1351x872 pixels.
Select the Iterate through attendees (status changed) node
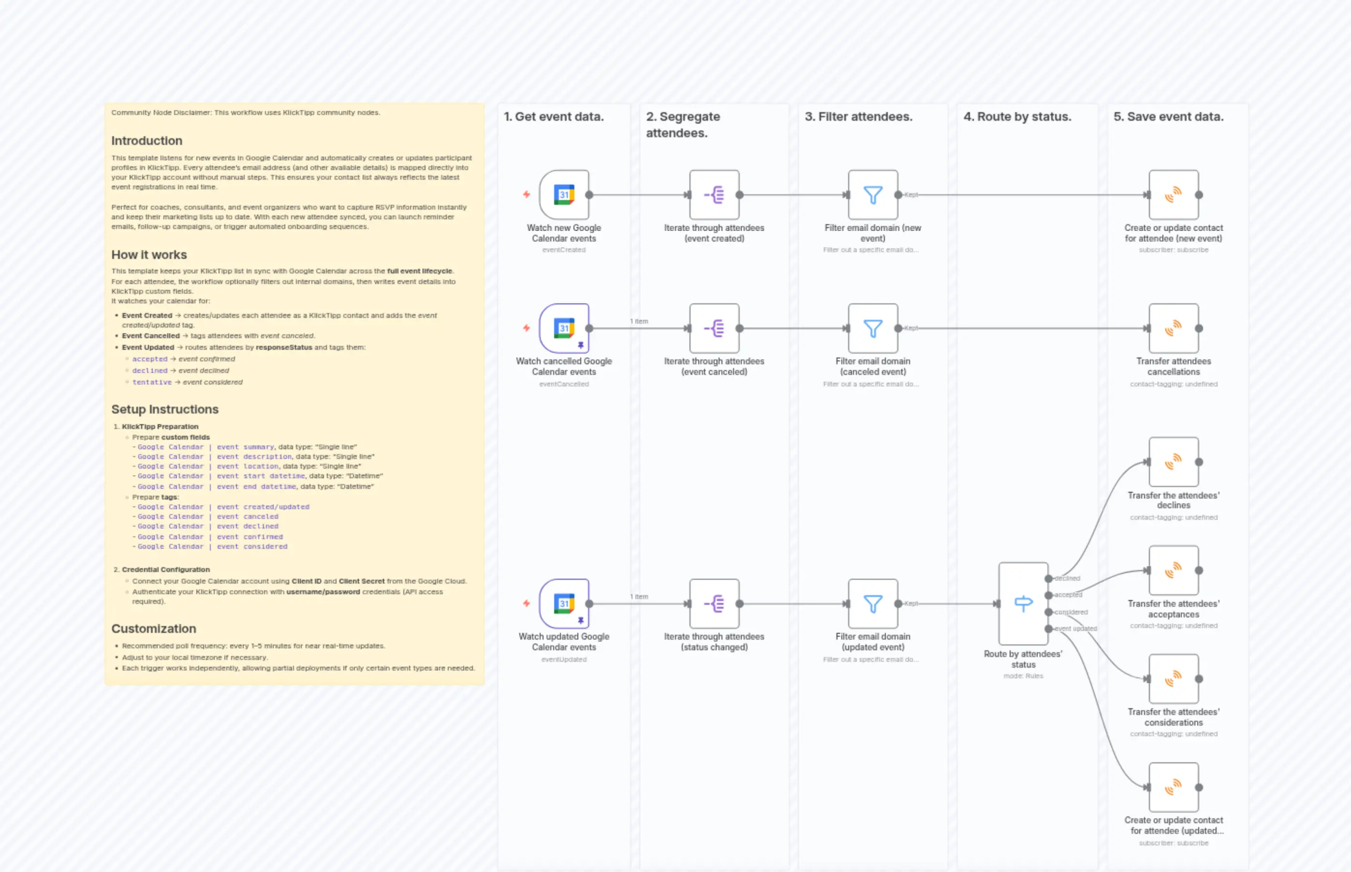714,603
